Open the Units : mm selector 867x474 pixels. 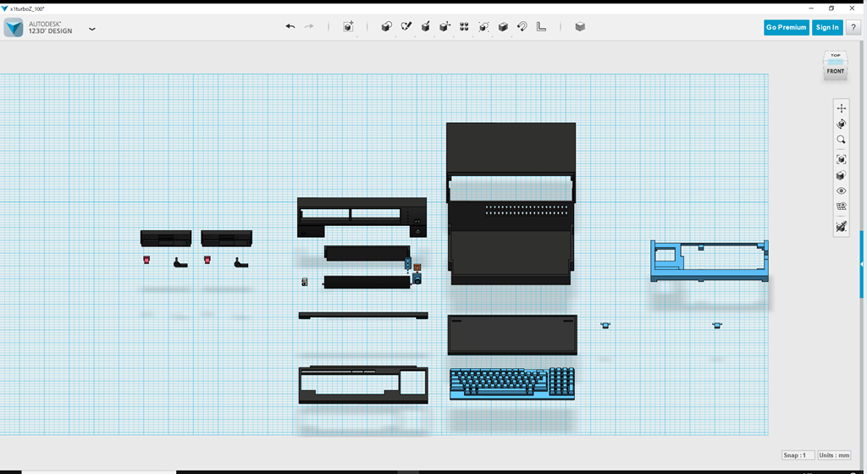tap(835, 455)
